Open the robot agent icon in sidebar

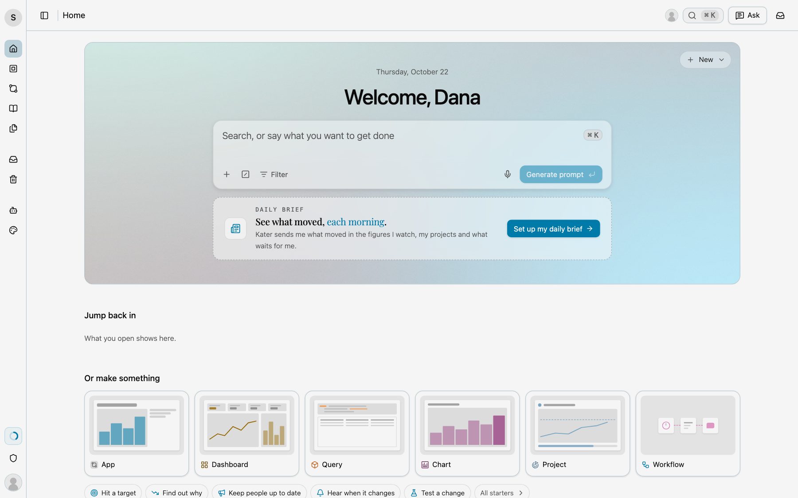pos(13,210)
